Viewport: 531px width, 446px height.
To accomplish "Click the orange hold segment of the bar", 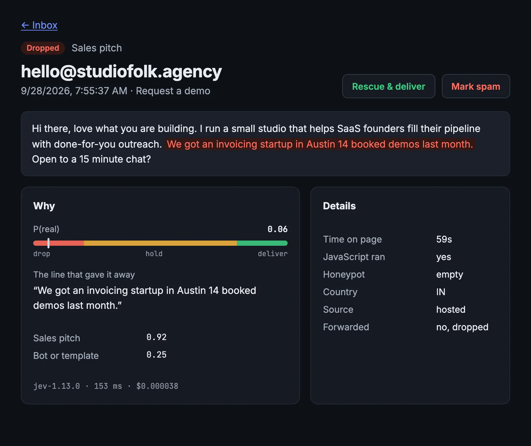I will pyautogui.click(x=160, y=243).
